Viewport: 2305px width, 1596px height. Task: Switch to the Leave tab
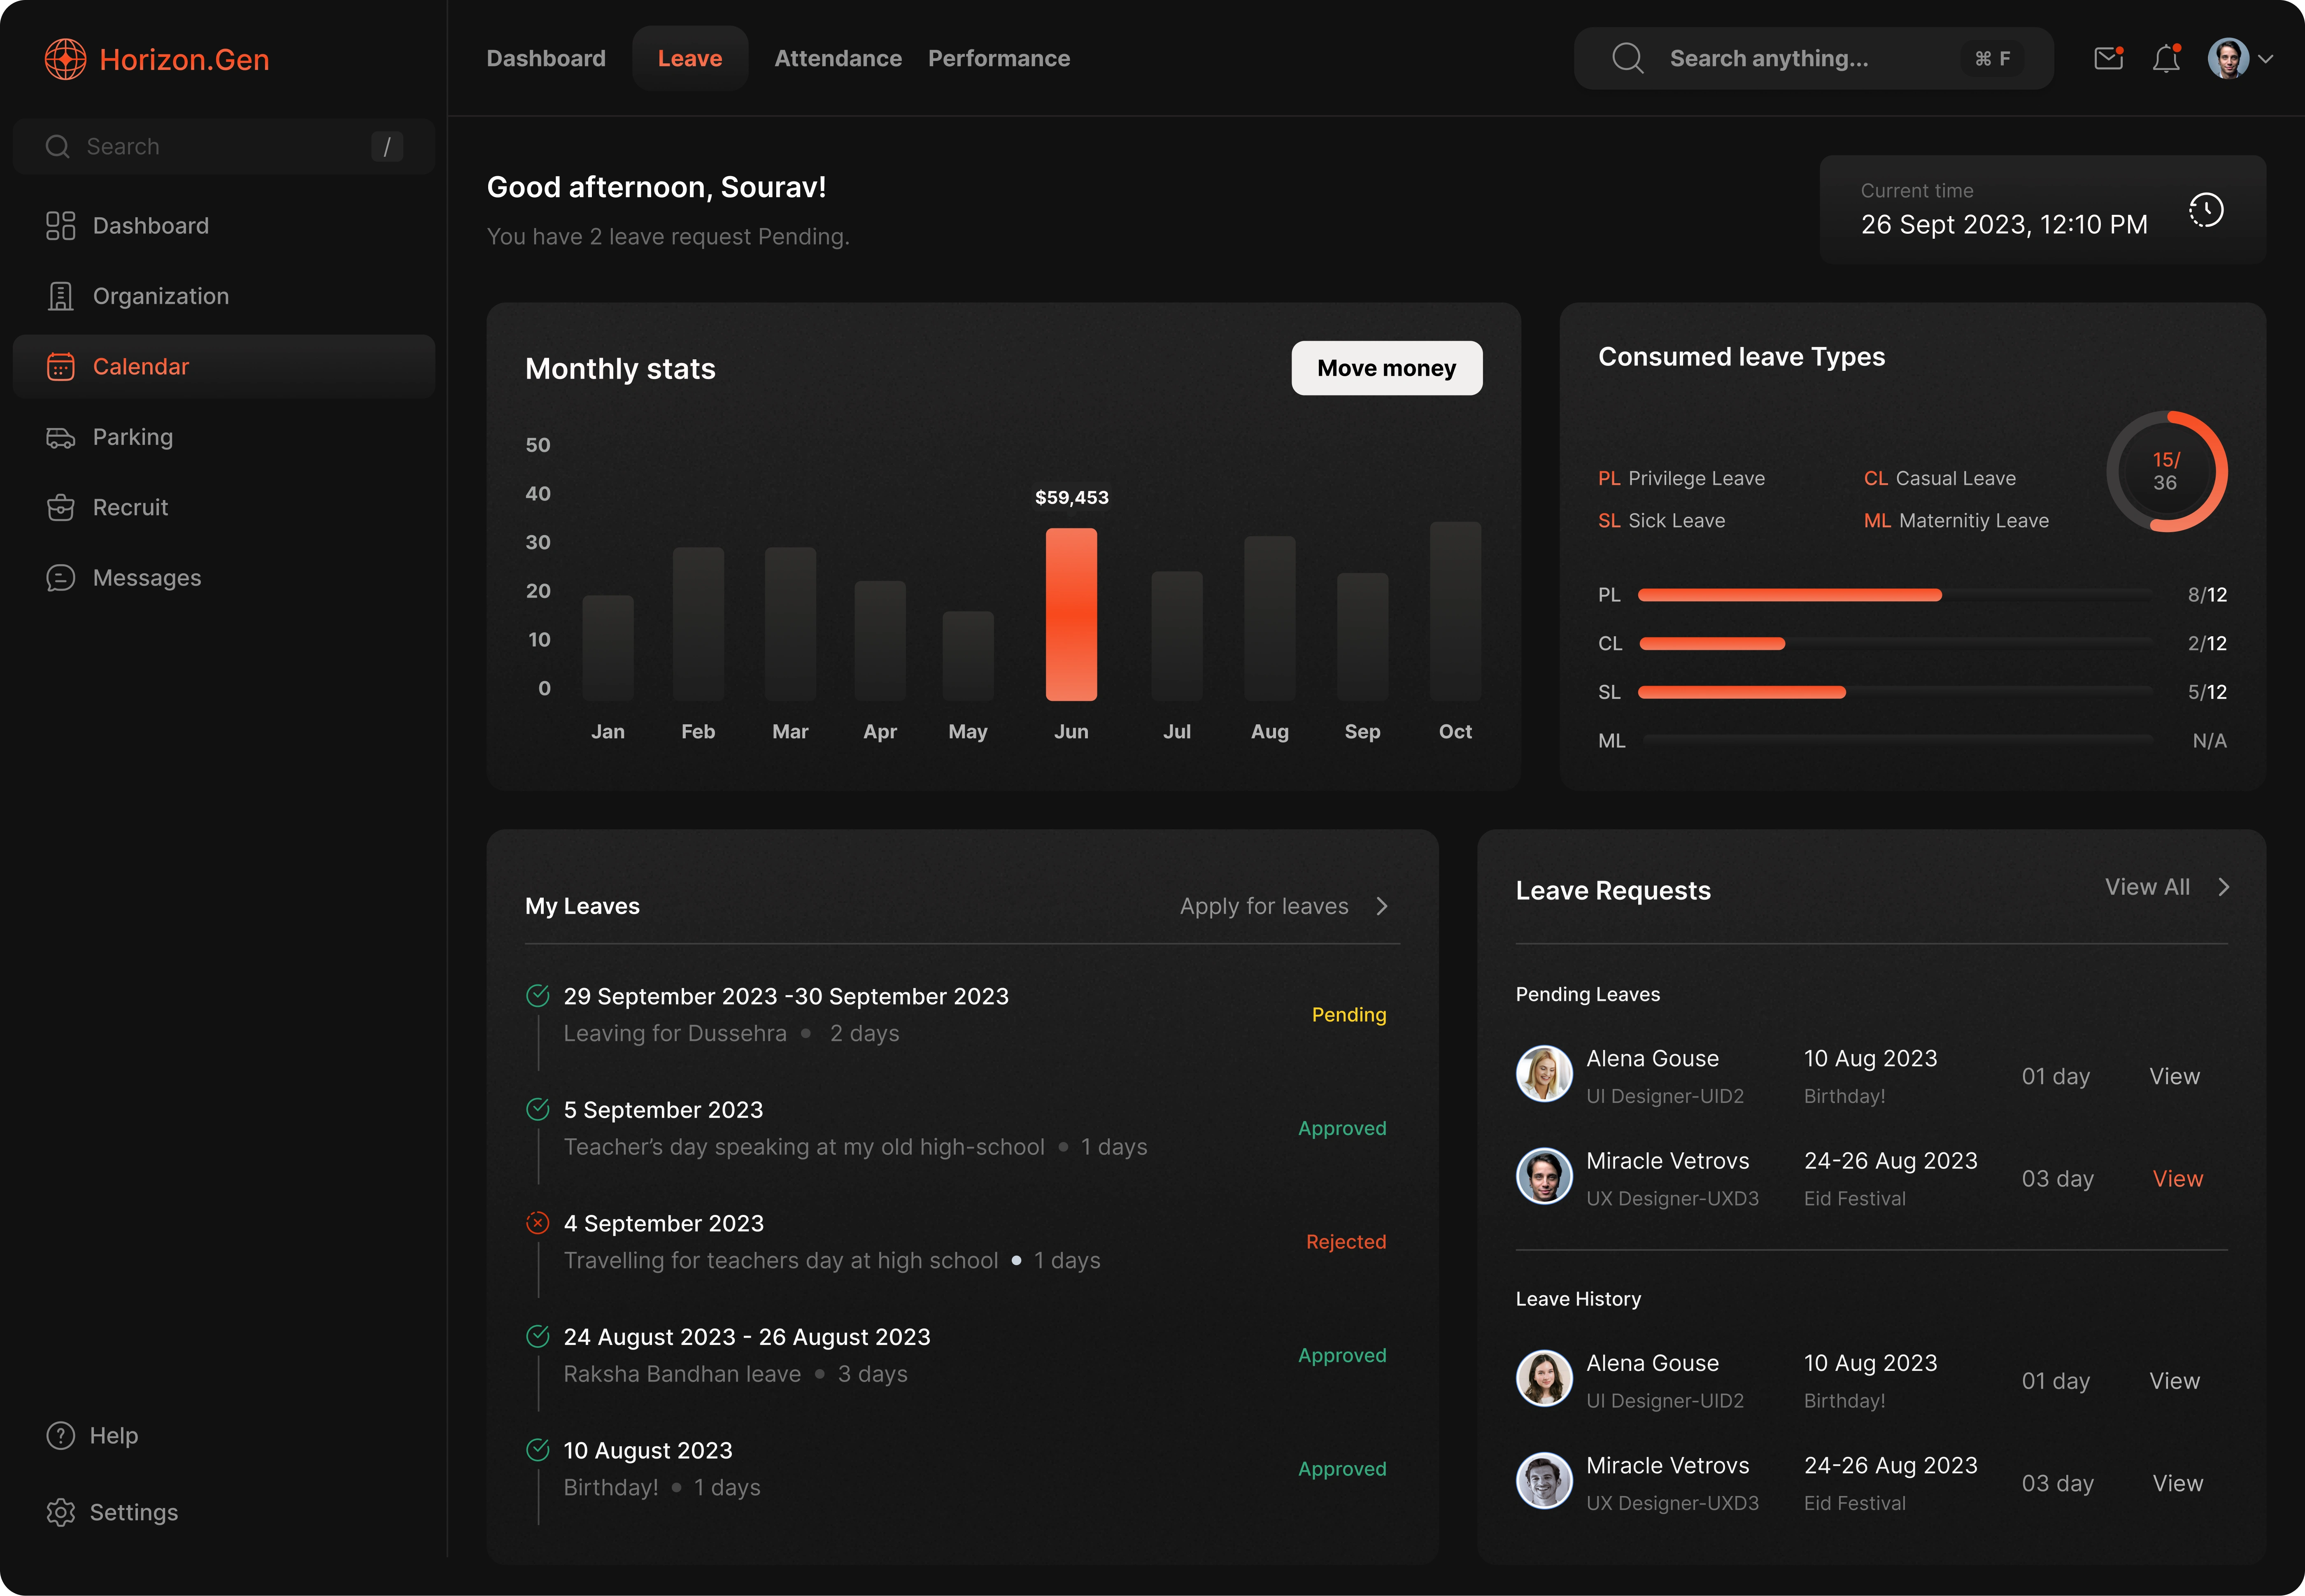pyautogui.click(x=690, y=58)
